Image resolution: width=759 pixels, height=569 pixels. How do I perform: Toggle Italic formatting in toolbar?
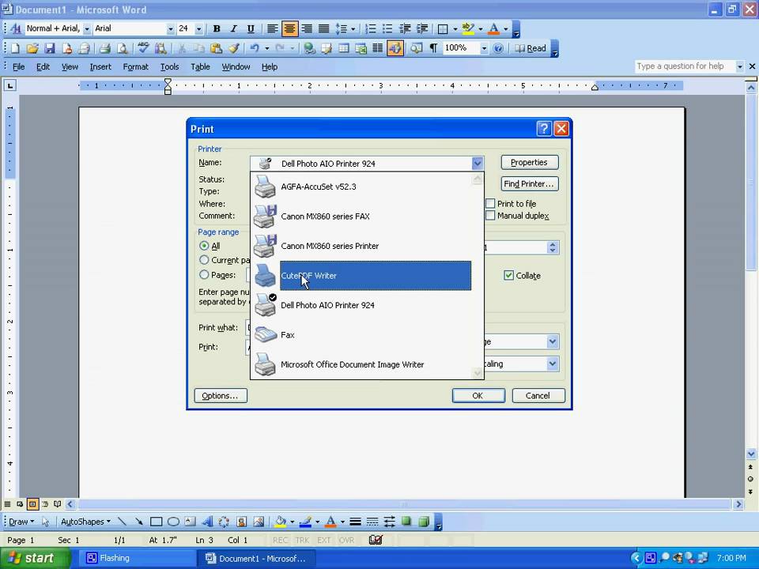coord(234,29)
